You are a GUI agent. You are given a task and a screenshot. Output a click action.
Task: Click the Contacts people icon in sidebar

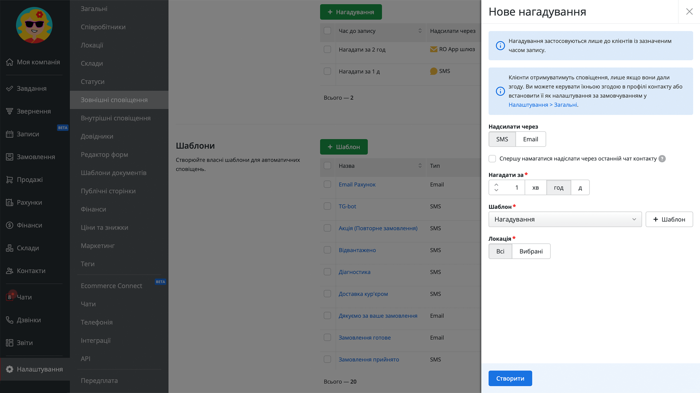pos(10,271)
